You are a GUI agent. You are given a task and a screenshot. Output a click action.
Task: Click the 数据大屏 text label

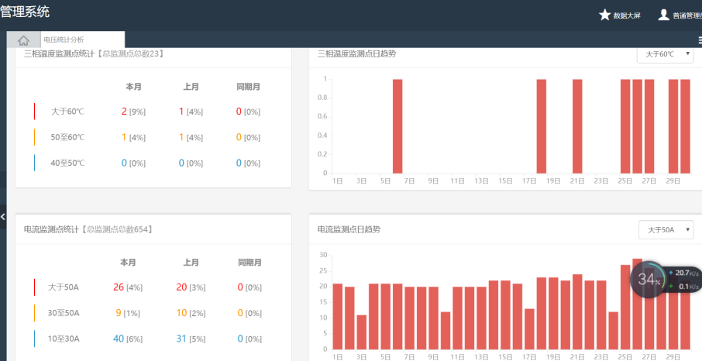pos(627,15)
